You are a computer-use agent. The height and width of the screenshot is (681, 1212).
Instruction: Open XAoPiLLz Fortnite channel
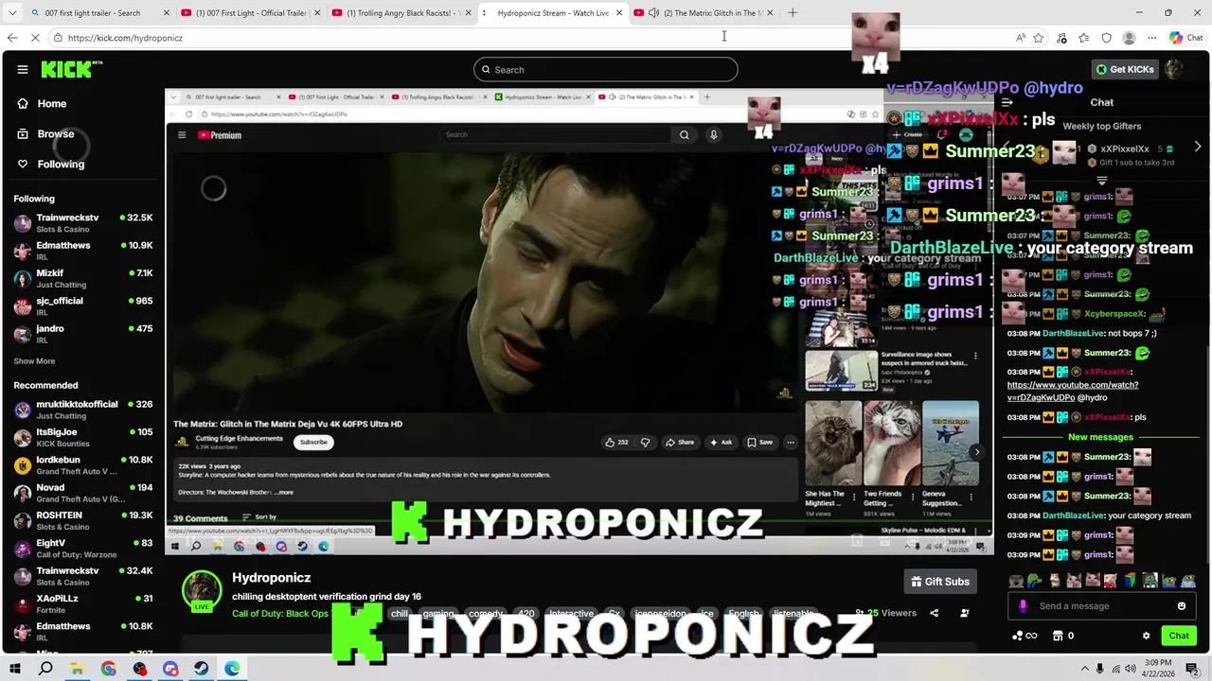(82, 603)
